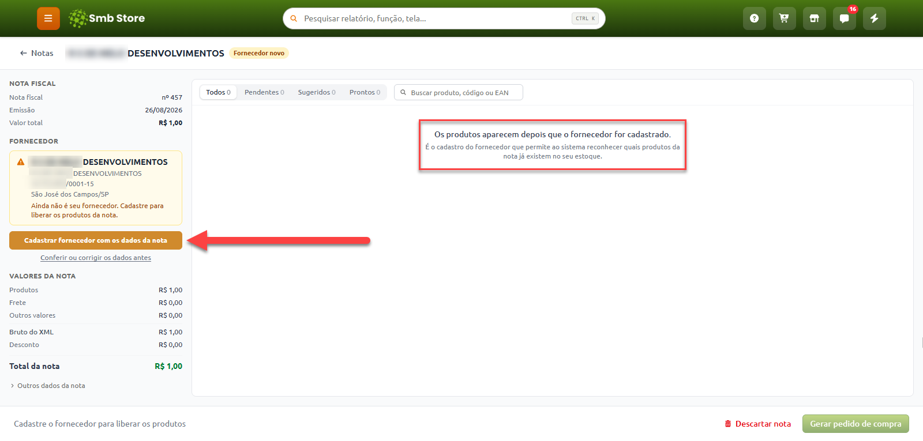The width and height of the screenshot is (923, 441).
Task: Click the Fornecedor novo badge
Action: click(259, 53)
